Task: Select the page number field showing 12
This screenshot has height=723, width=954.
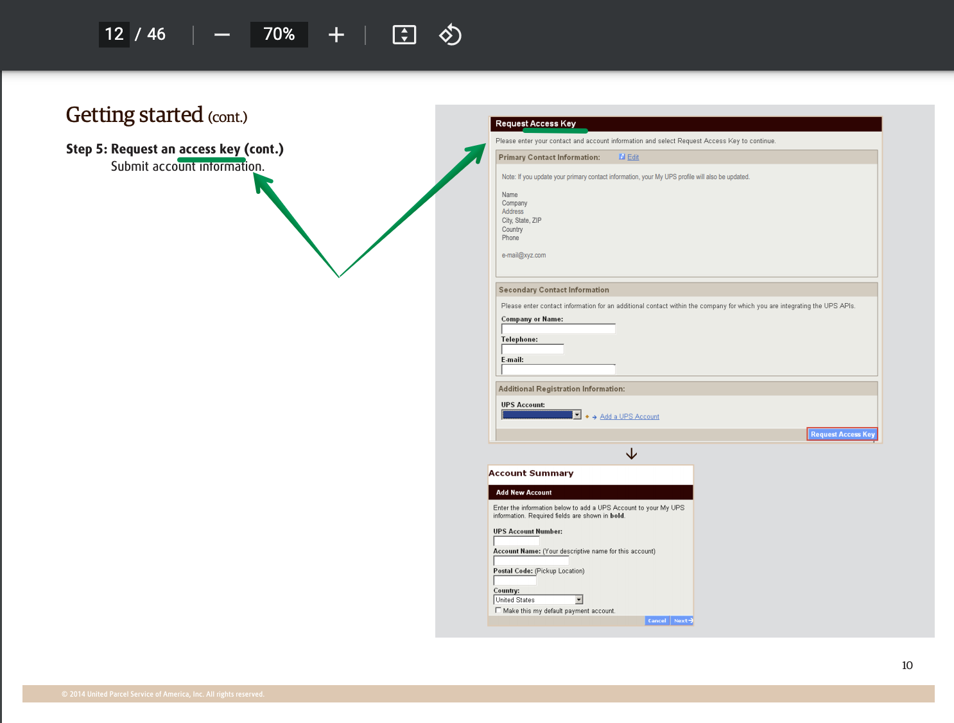Action: click(x=114, y=35)
